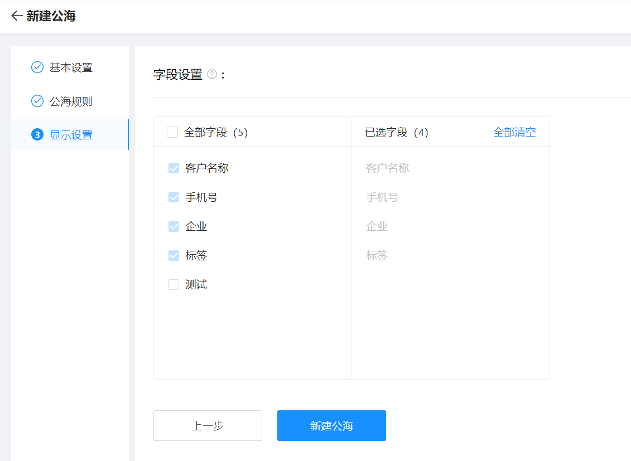Screen dimensions: 631x461
Task: Toggle the 全部字段 select-all checkbox
Action: (172, 132)
